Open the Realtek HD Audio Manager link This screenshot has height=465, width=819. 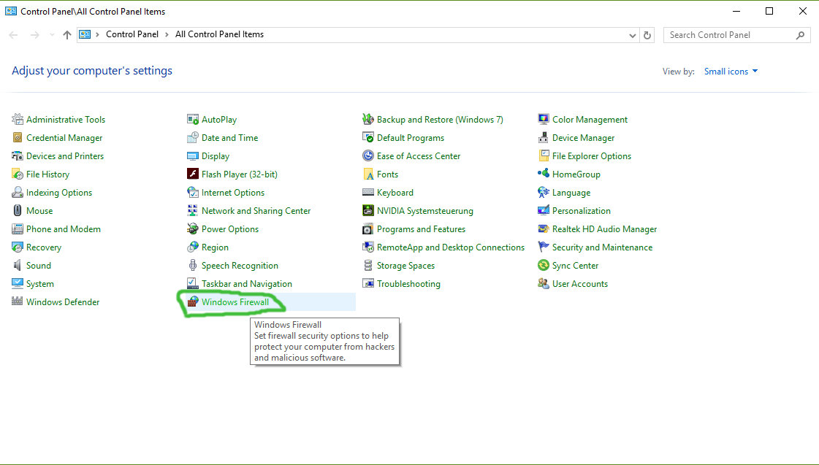604,229
